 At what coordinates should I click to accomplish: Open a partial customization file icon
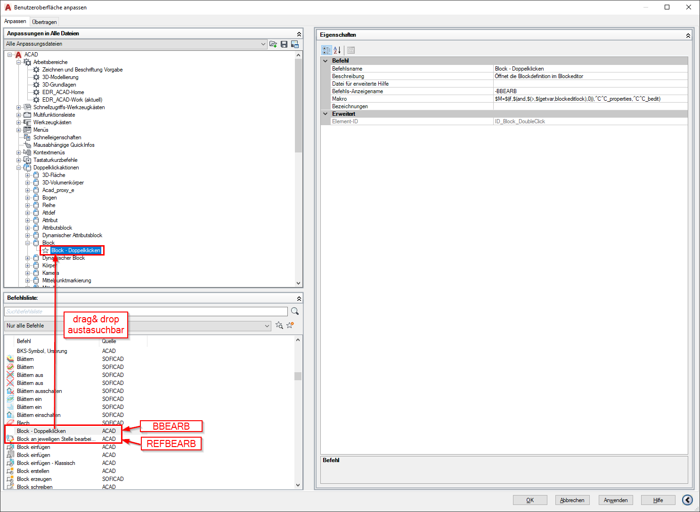273,44
